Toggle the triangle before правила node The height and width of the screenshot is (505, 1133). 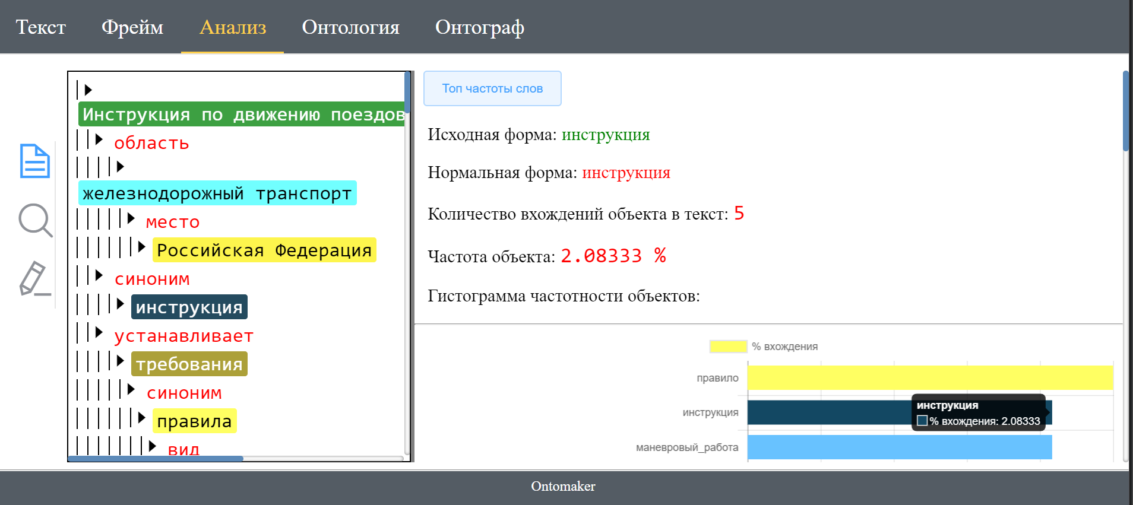click(141, 418)
